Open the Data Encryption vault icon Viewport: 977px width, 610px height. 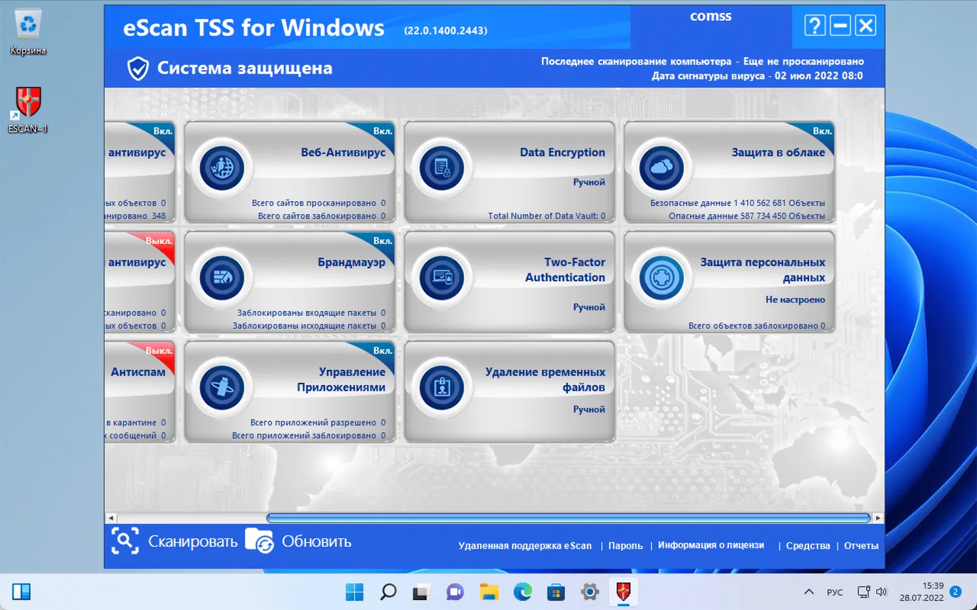click(442, 168)
